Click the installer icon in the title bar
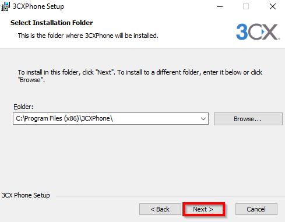 [x=5, y=6]
